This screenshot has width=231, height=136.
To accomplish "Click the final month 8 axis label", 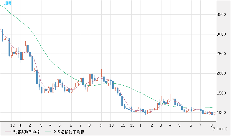I will (212, 125).
